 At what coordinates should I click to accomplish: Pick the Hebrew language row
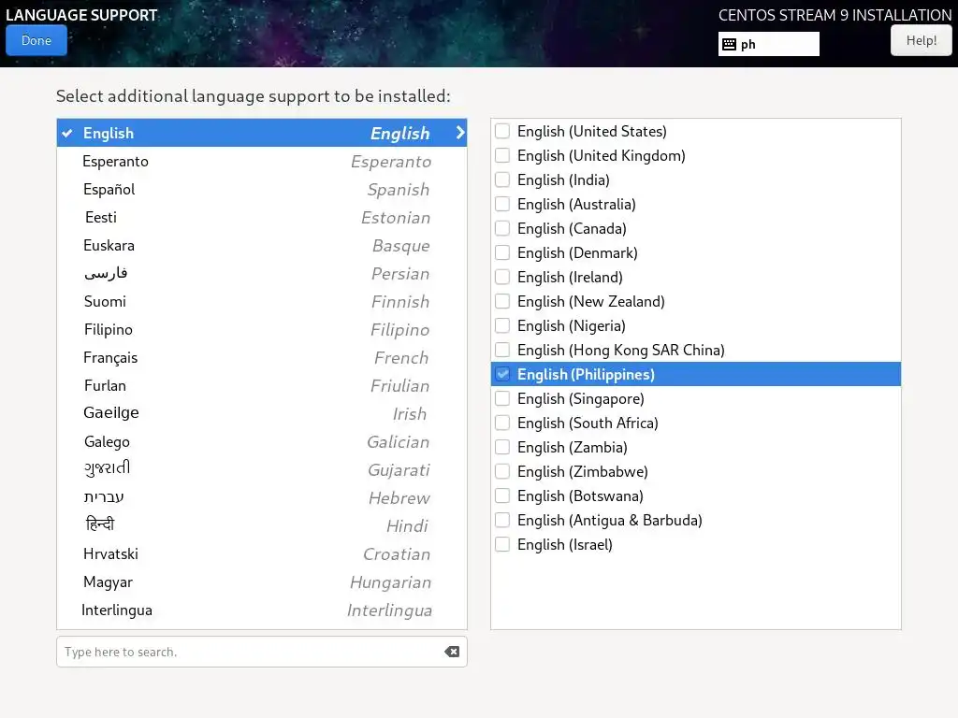(262, 497)
